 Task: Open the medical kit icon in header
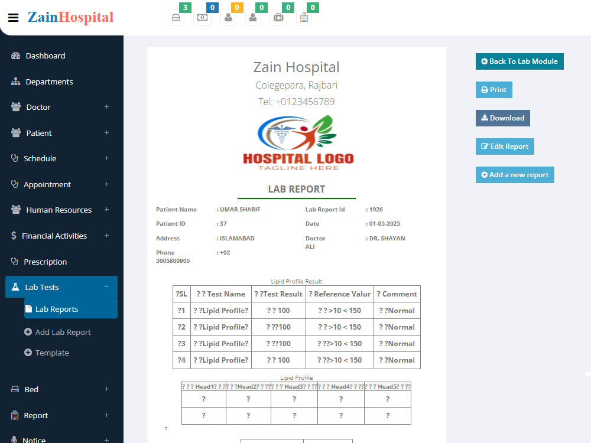278,17
